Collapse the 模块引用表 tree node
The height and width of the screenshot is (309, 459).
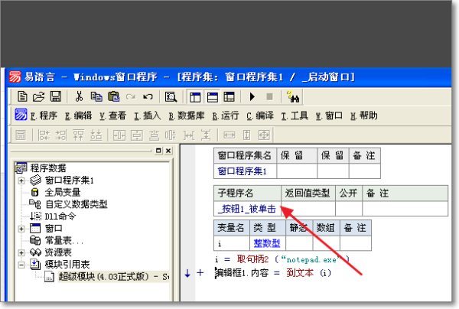tap(21, 265)
